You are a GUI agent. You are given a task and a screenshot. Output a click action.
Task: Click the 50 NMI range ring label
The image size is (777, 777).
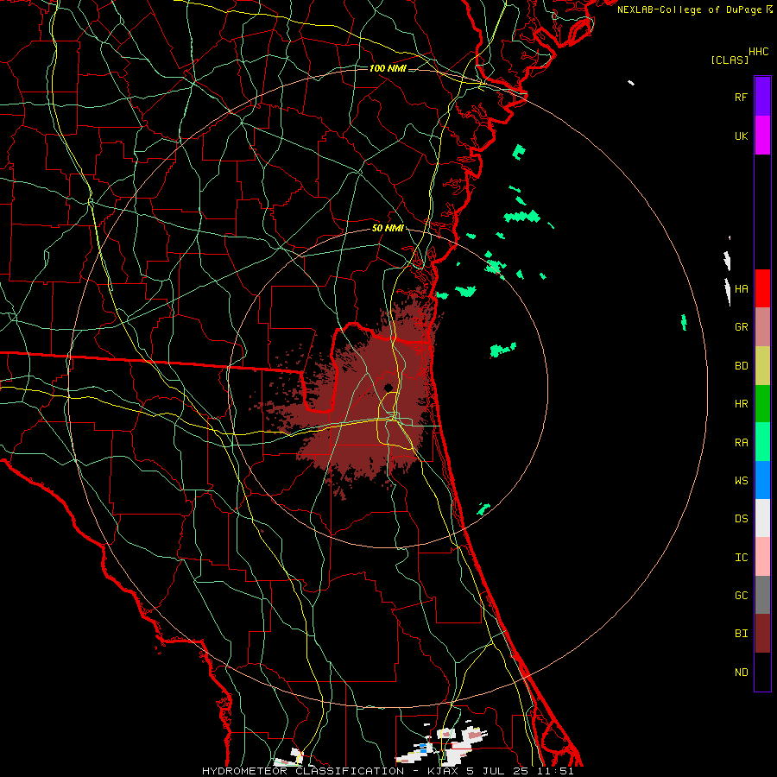point(388,229)
